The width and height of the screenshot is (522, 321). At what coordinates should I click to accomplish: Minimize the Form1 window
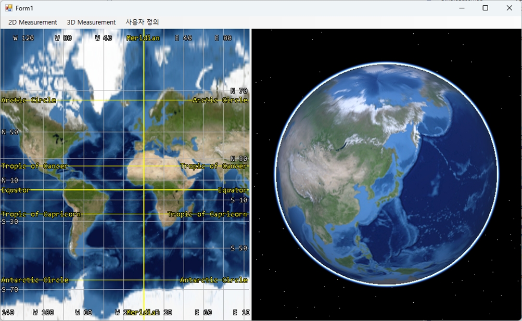[x=462, y=8]
